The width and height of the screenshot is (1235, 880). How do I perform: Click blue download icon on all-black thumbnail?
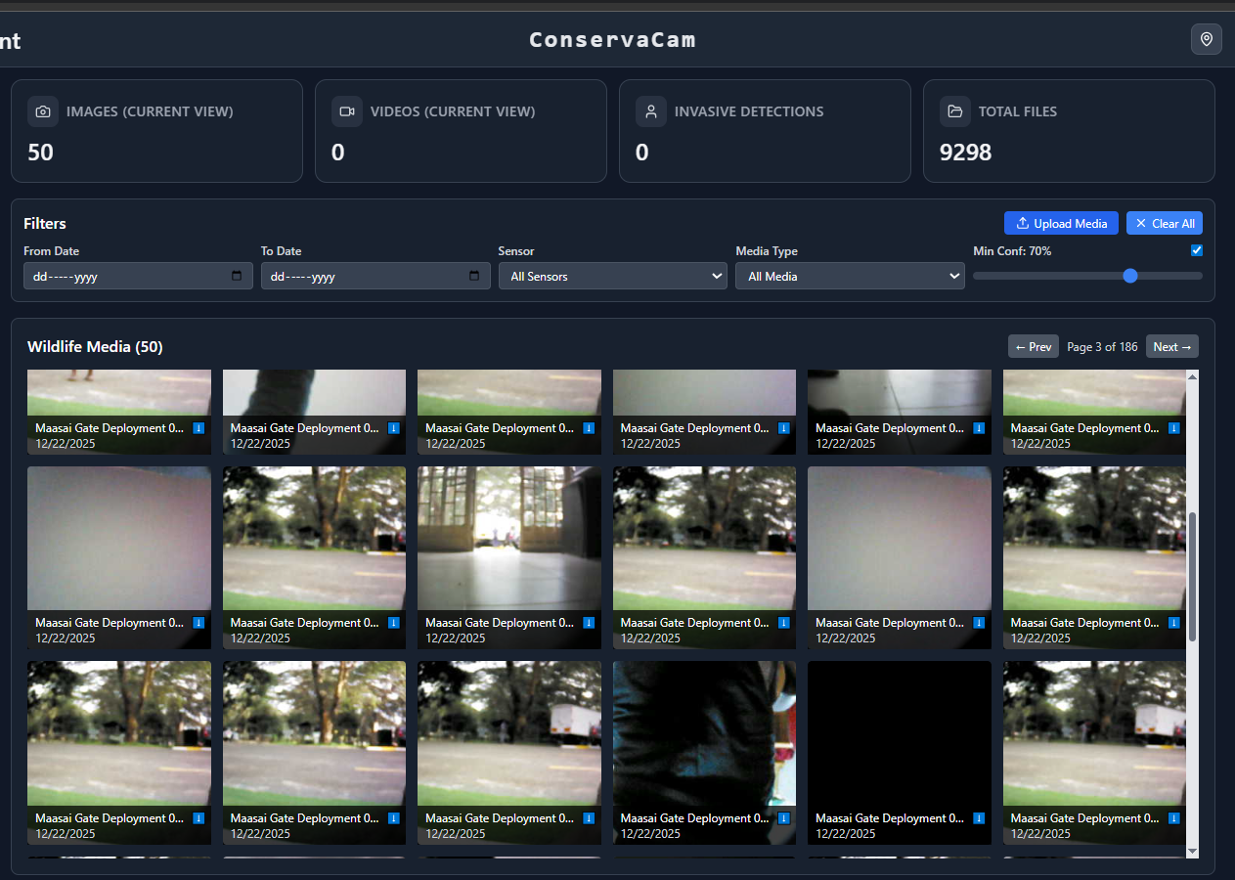coord(979,818)
